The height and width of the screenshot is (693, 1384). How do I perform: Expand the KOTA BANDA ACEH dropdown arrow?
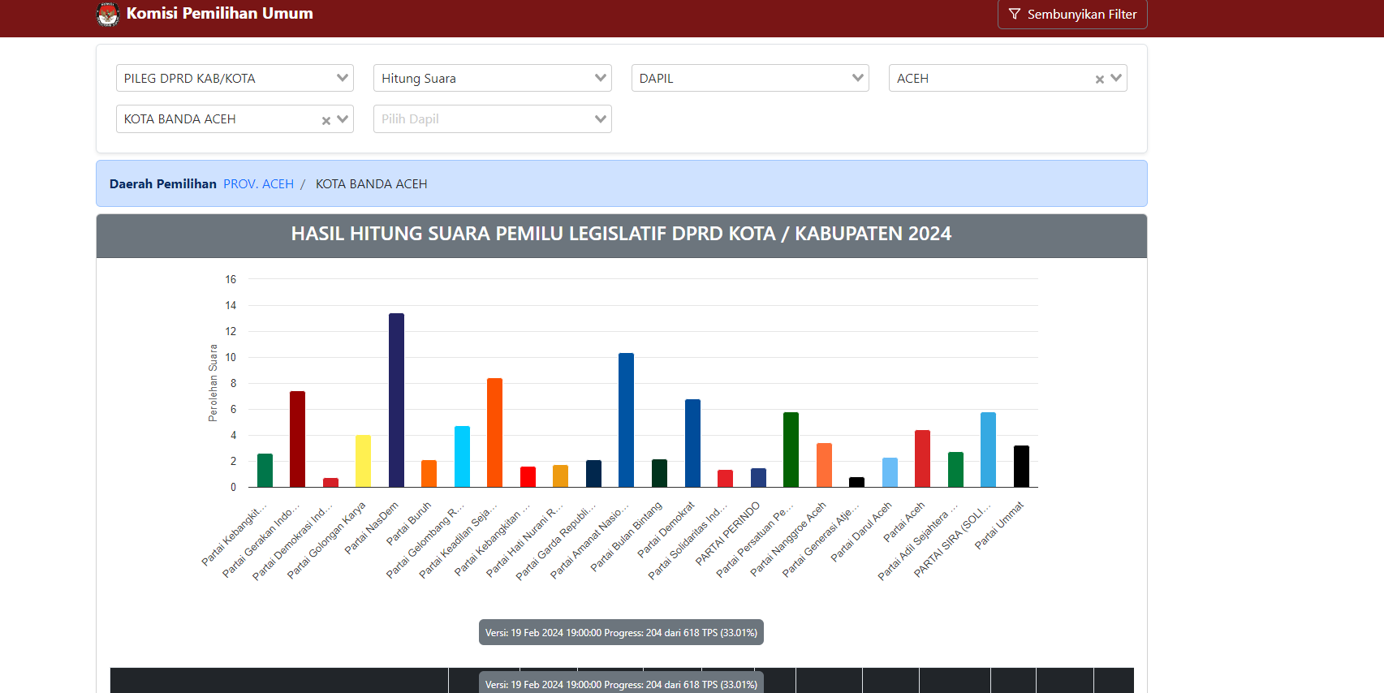coord(343,119)
